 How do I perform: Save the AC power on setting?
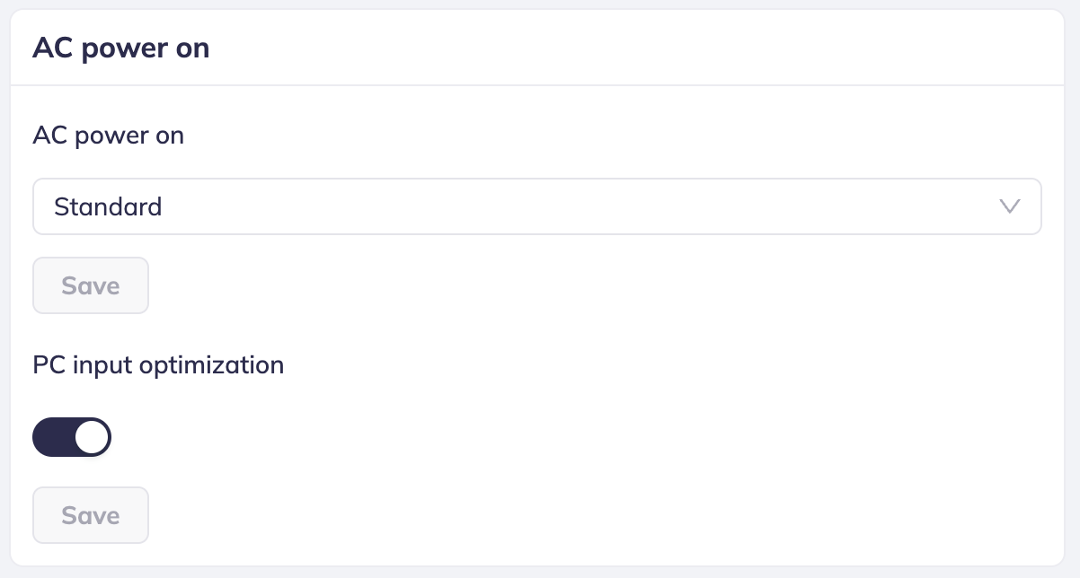click(x=91, y=285)
